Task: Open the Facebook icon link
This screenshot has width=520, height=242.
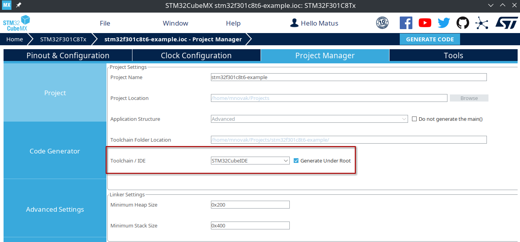Action: [x=406, y=23]
